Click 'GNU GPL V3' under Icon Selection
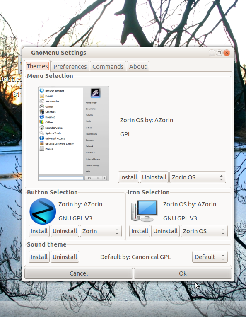 [180, 218]
